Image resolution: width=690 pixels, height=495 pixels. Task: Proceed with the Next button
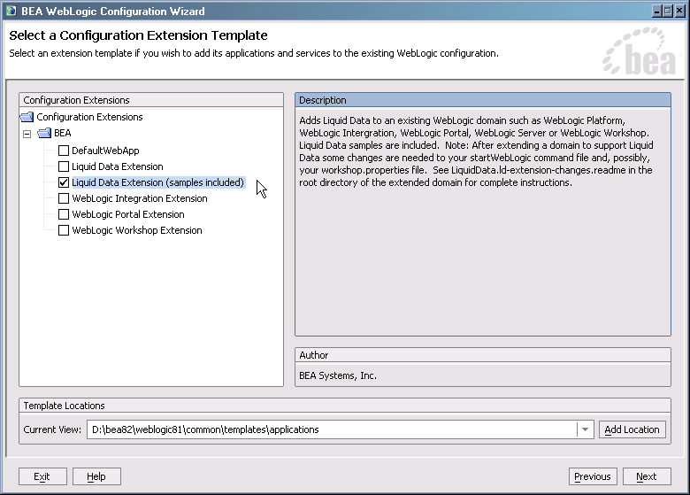(x=647, y=476)
